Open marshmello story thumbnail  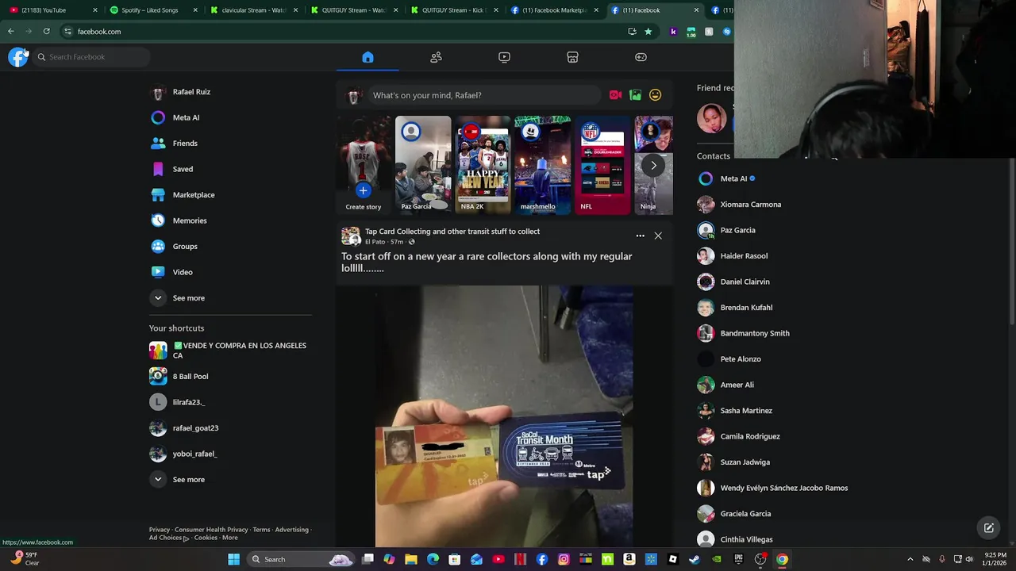[x=542, y=165]
